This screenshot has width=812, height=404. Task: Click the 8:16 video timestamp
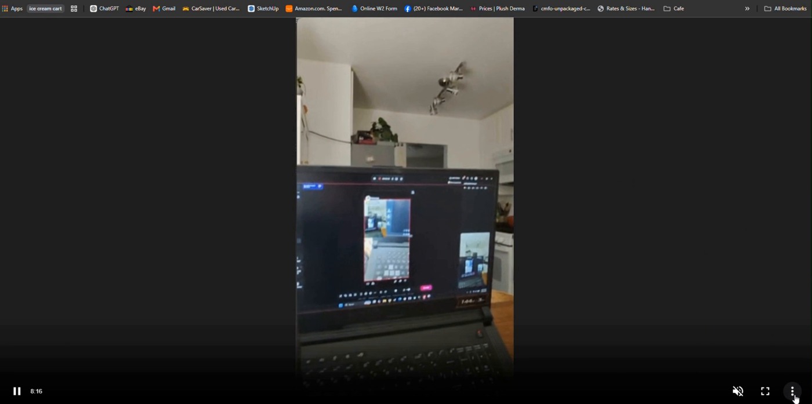36,391
